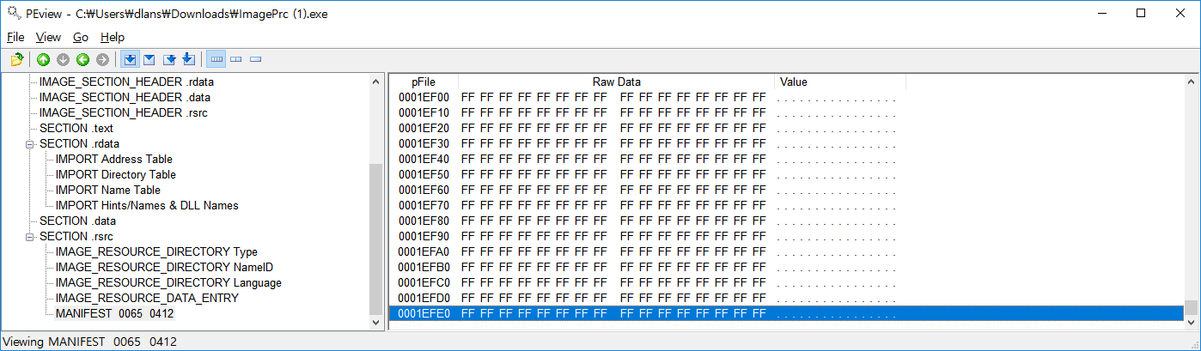Click tree panel scrollbar up arrow
Screen dimensions: 1201x351
375,82
